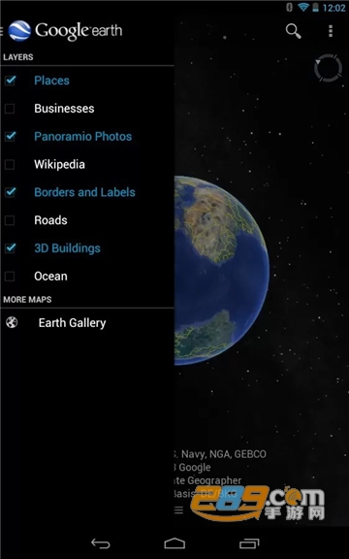Uncheck the Panoramio Photos checkbox
This screenshot has height=559, width=349.
point(10,136)
